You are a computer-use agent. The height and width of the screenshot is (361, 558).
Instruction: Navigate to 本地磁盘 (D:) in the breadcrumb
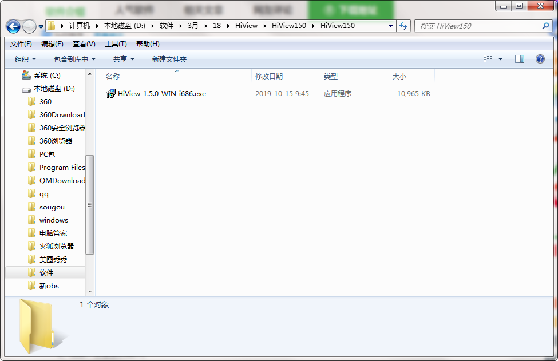(x=125, y=26)
